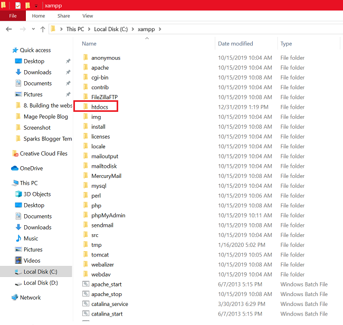Expand the chevron after xampp in address bar
The image size is (343, 325).
point(160,29)
